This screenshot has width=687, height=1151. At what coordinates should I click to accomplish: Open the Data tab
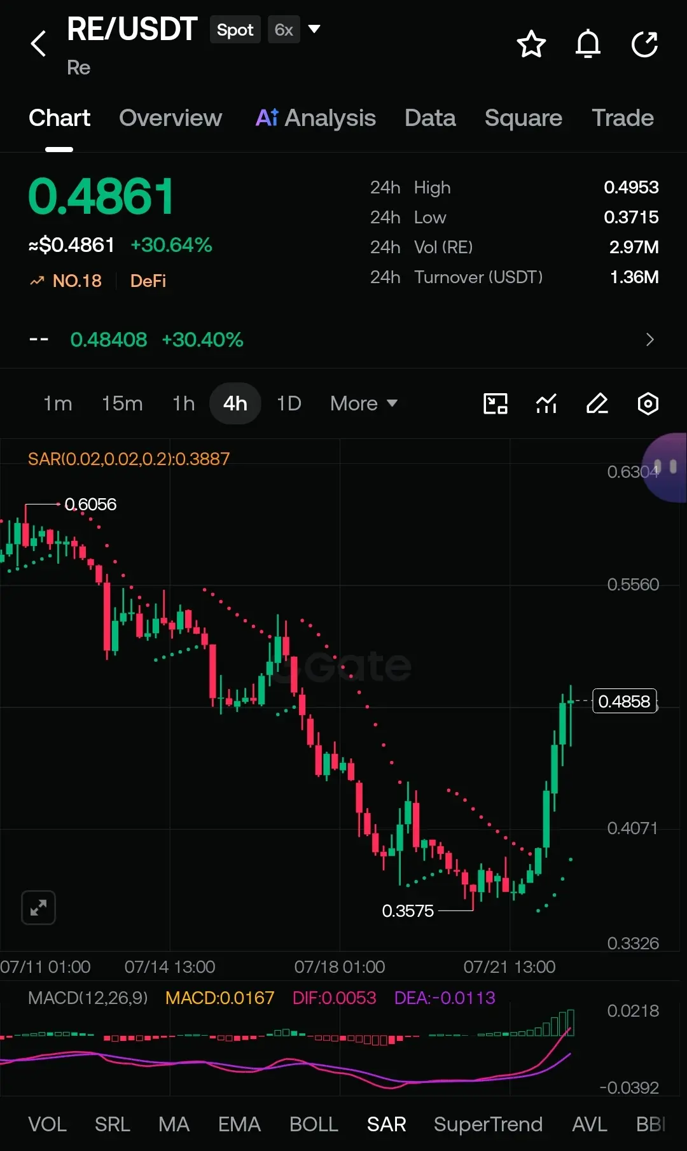coord(430,118)
